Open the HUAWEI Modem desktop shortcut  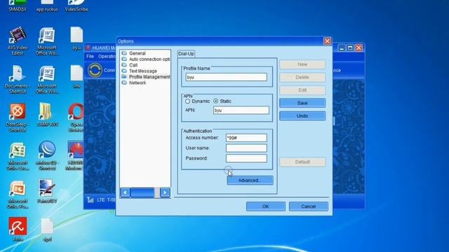(75, 155)
